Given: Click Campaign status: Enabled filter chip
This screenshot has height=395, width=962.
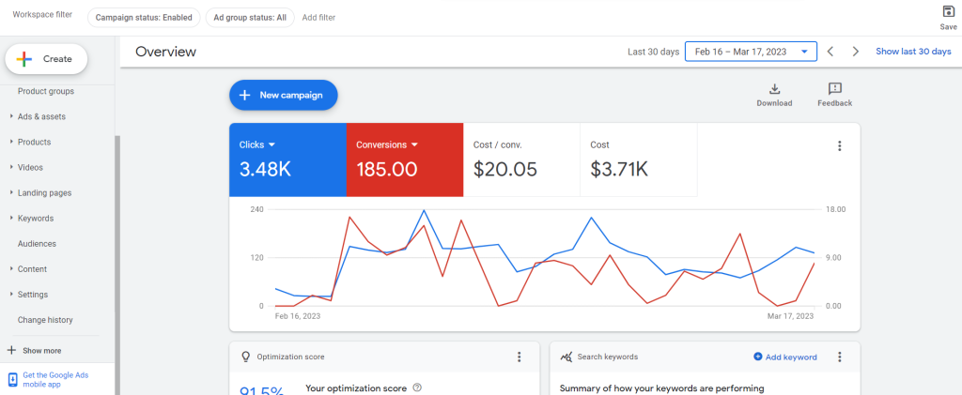Looking at the screenshot, I should (x=143, y=17).
